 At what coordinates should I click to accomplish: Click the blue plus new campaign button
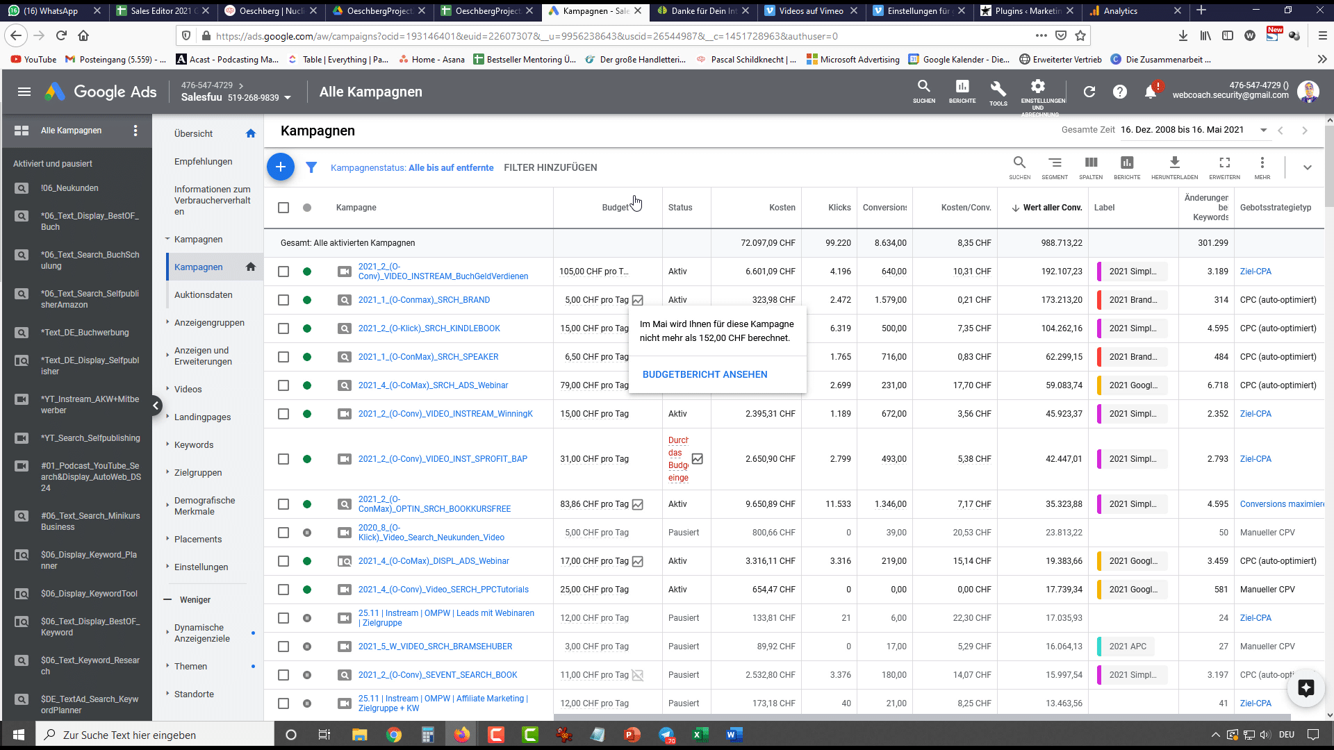[281, 167]
